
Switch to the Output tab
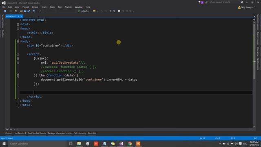click(9, 133)
